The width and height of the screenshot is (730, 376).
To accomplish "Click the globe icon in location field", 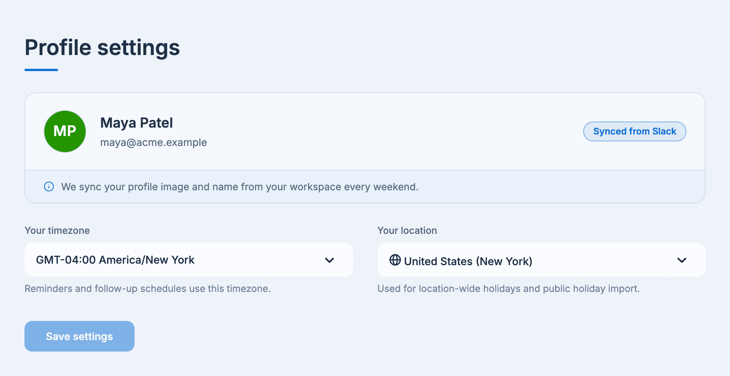I will [x=395, y=260].
